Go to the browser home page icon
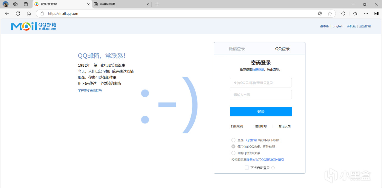This screenshot has width=382, height=188. (x=29, y=13)
